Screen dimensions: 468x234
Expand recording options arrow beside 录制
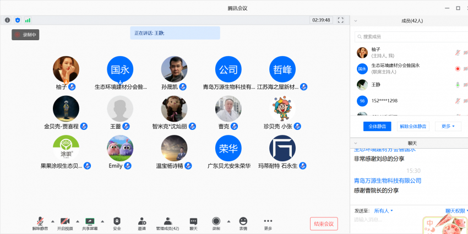tap(228, 221)
